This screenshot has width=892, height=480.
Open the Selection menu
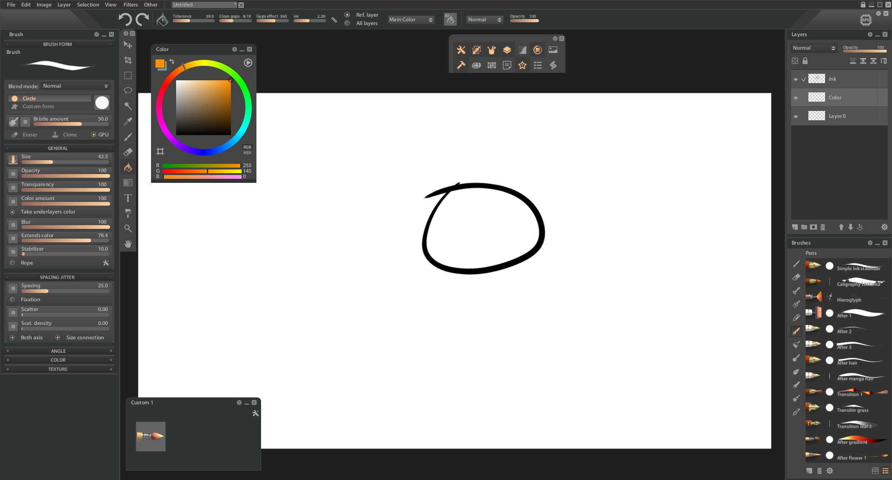[x=88, y=5]
